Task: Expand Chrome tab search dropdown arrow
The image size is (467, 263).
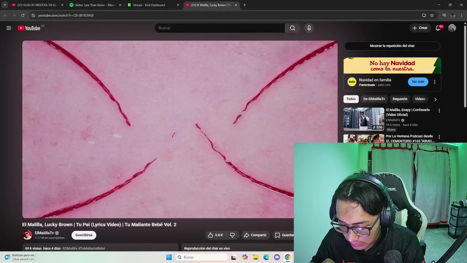Action: (x=5, y=5)
